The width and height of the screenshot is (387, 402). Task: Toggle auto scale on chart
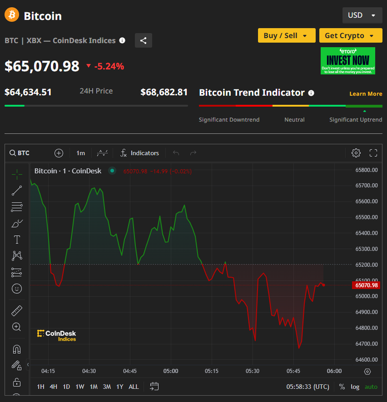click(371, 387)
